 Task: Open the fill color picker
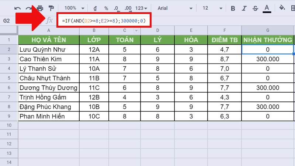click(x=282, y=8)
